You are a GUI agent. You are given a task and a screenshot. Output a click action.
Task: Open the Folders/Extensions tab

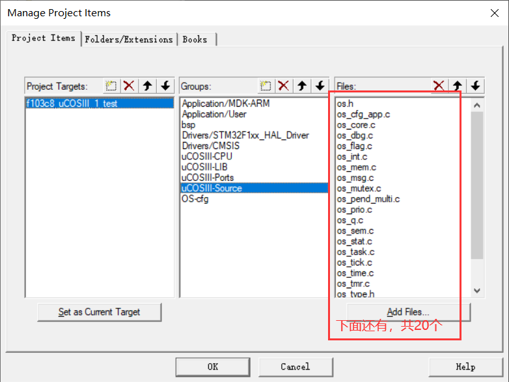[129, 40]
